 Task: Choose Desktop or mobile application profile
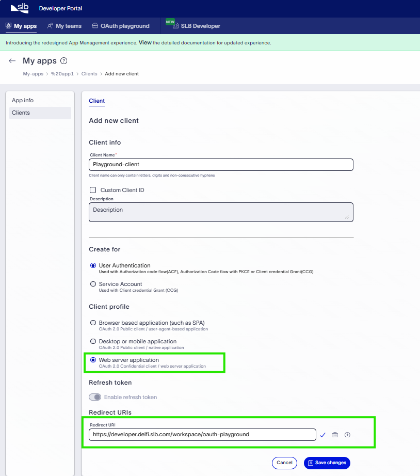(x=93, y=341)
